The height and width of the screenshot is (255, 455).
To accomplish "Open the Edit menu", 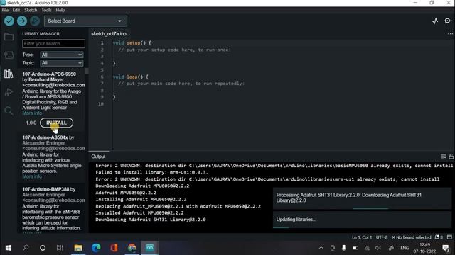I will (x=16, y=10).
